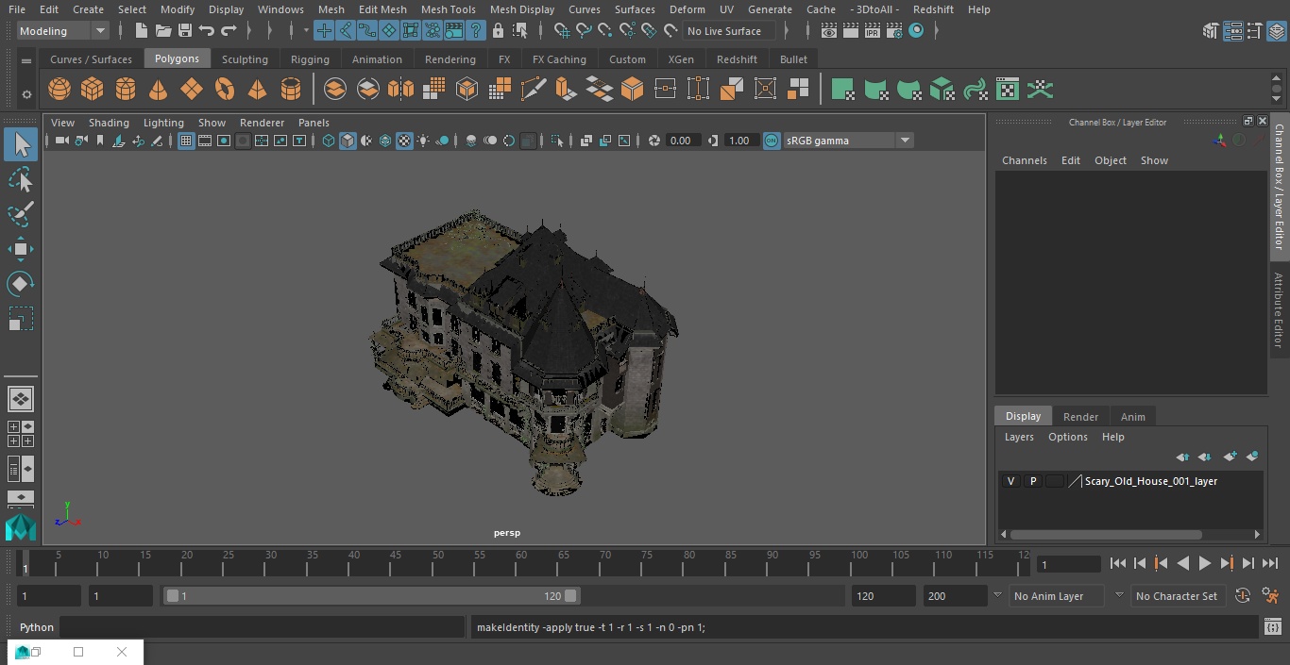Click the Mirror shelf icon
This screenshot has height=665, width=1290.
pos(400,90)
